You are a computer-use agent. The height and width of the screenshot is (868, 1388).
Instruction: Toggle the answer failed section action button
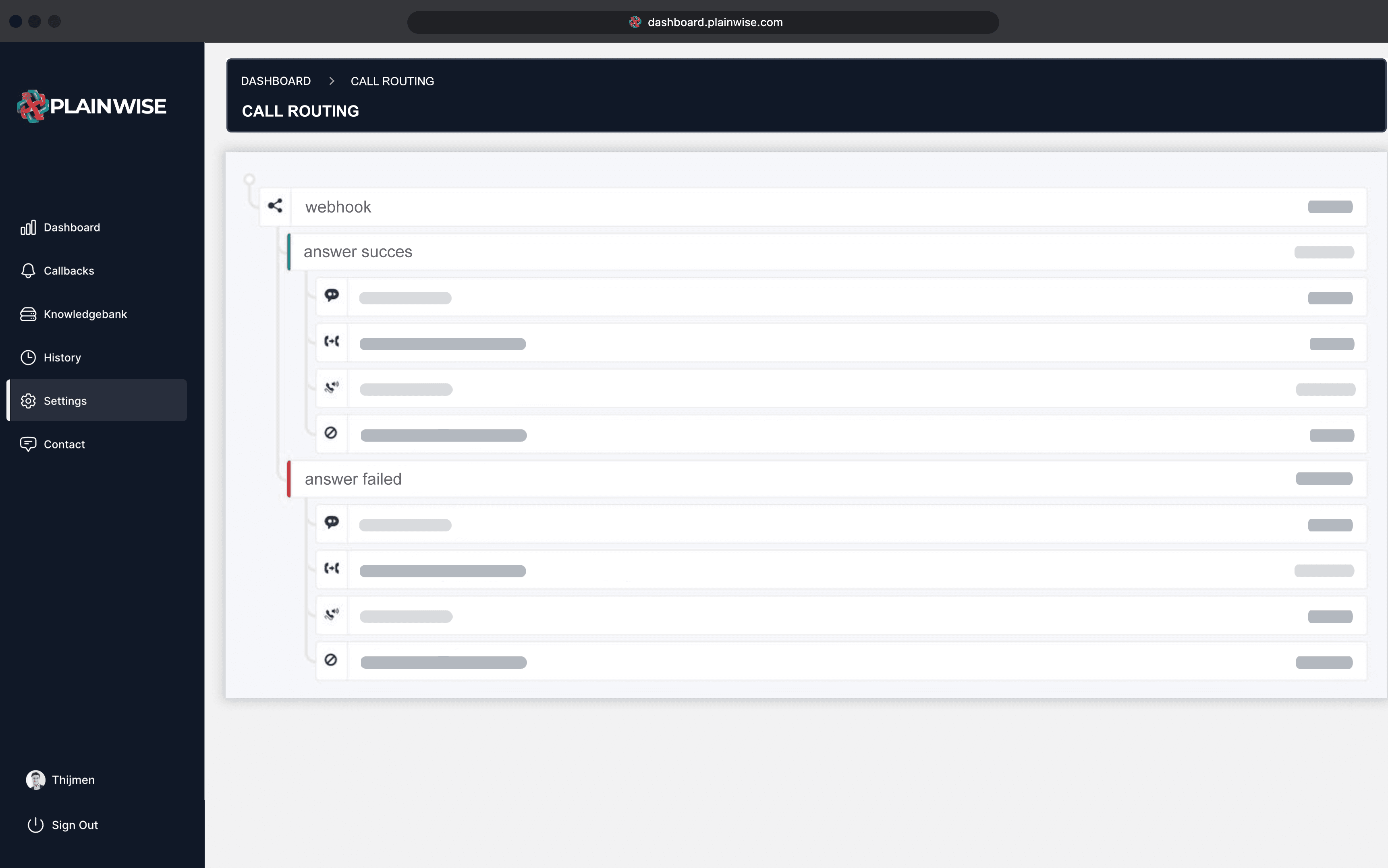pos(1324,478)
